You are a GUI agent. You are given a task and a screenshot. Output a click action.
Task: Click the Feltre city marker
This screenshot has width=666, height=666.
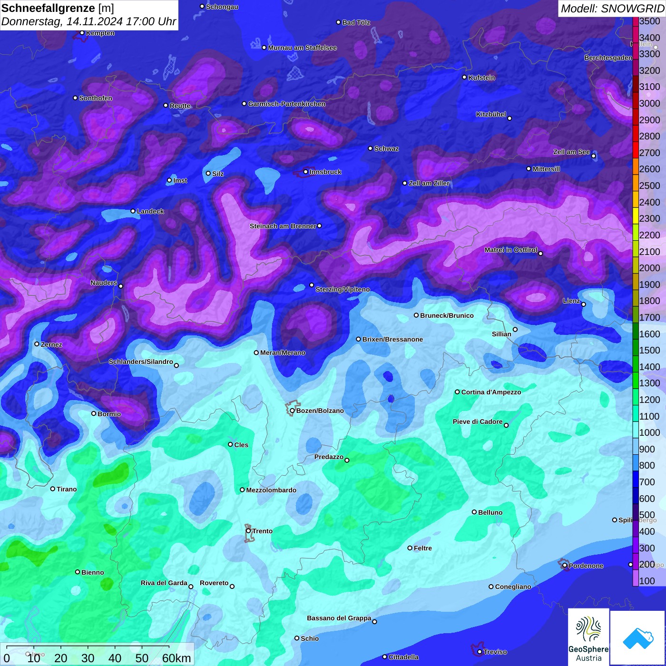[x=410, y=548]
